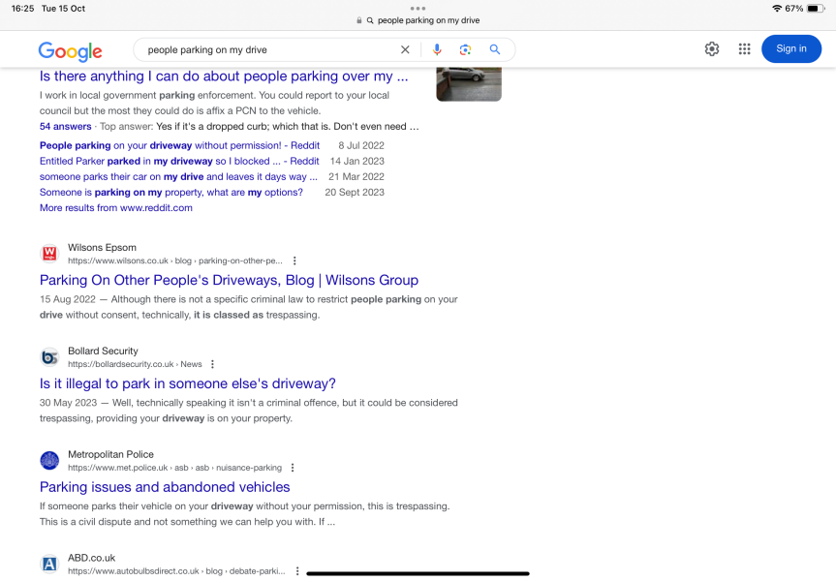This screenshot has height=581, width=836.
Task: Open Google Lens image search
Action: (465, 49)
